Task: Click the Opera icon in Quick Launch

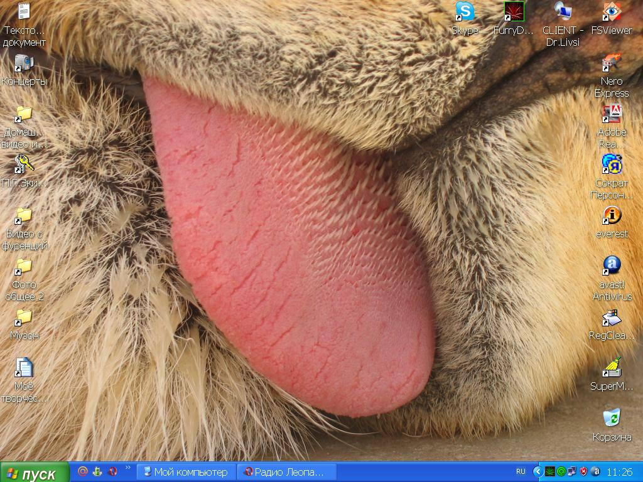Action: (113, 471)
